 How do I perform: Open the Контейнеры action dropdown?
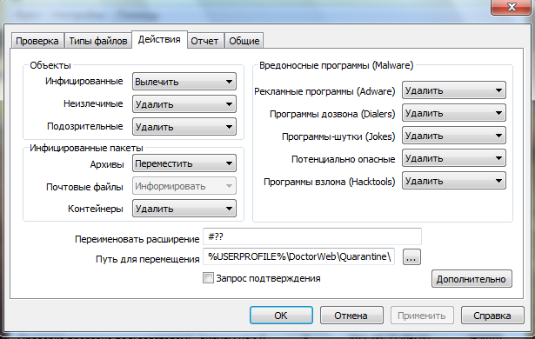[184, 209]
